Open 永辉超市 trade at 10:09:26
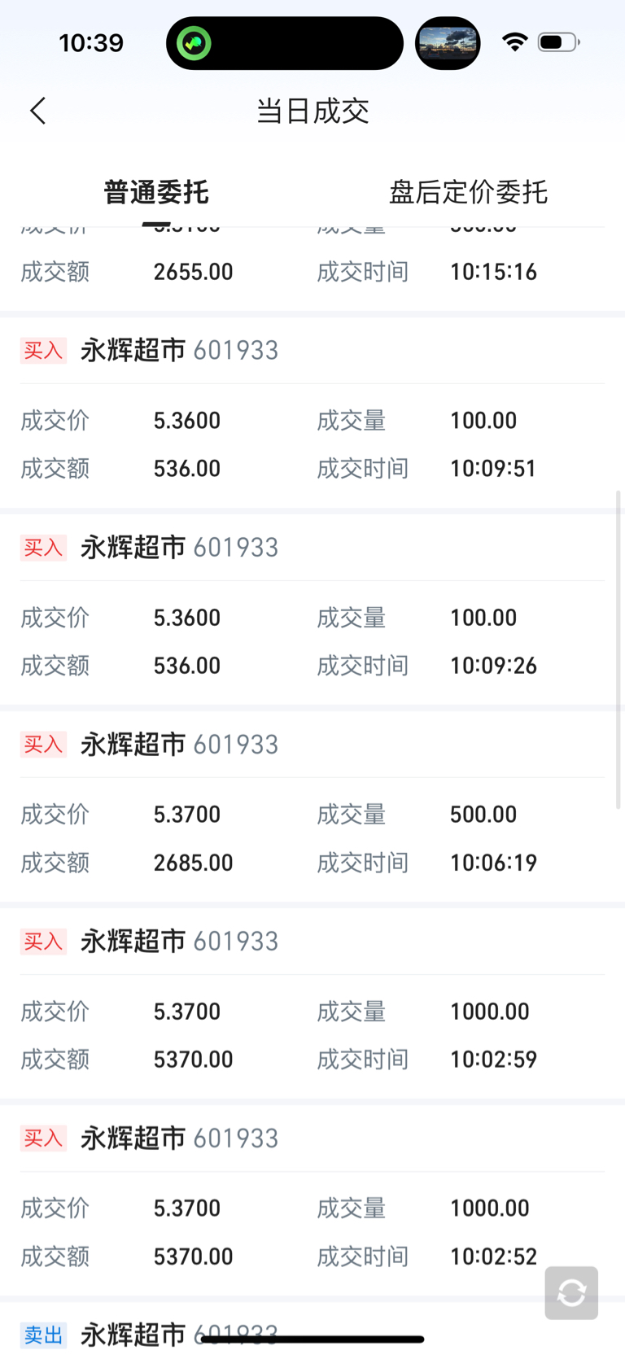Viewport: 625px width, 1355px height. 179,548
